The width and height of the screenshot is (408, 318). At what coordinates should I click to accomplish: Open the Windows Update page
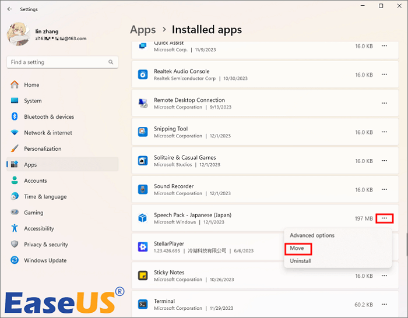tap(62, 260)
